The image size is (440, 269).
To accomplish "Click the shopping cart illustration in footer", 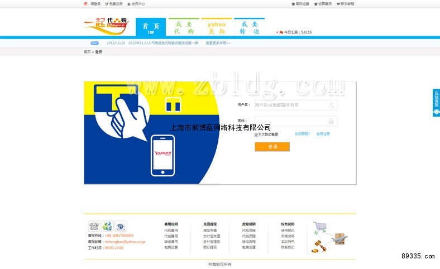I will [319, 227].
